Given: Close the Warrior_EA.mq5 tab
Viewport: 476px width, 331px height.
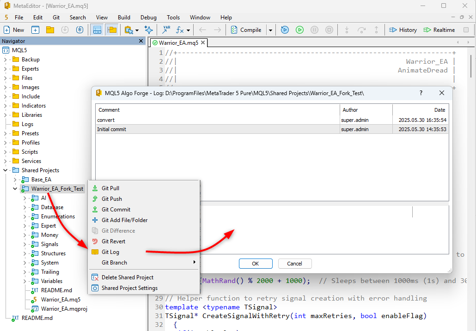Looking at the screenshot, I should tap(203, 42).
